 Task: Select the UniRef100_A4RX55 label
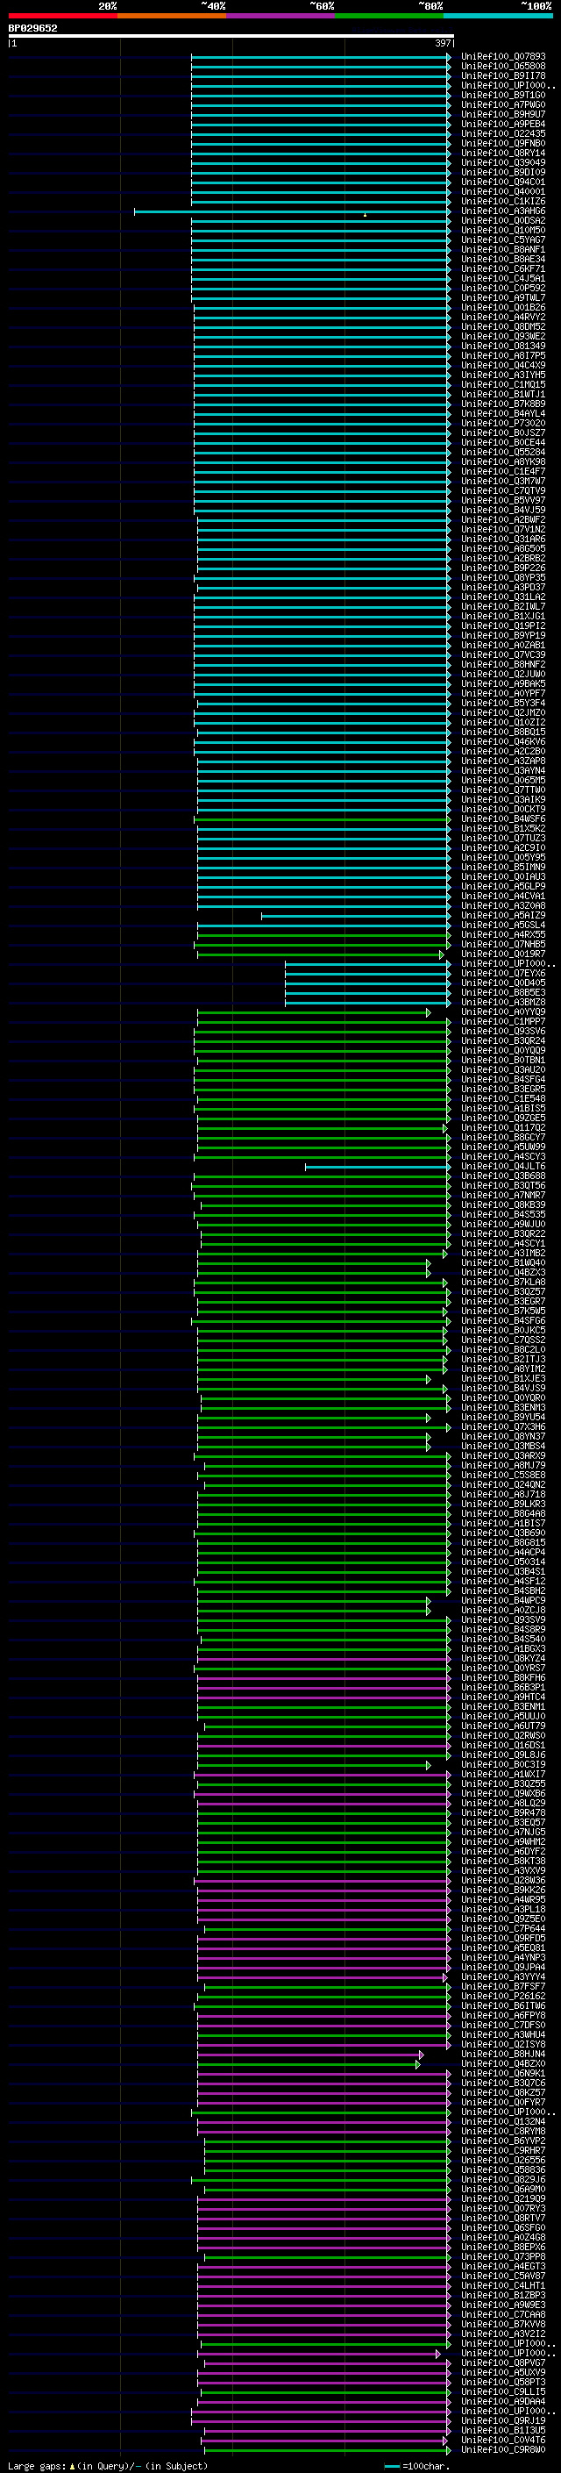[x=503, y=934]
